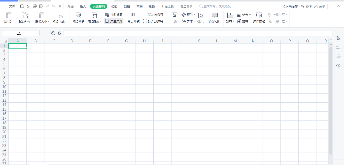Launch 打印预览 print preview
344x165 pixels.
(x=78, y=18)
